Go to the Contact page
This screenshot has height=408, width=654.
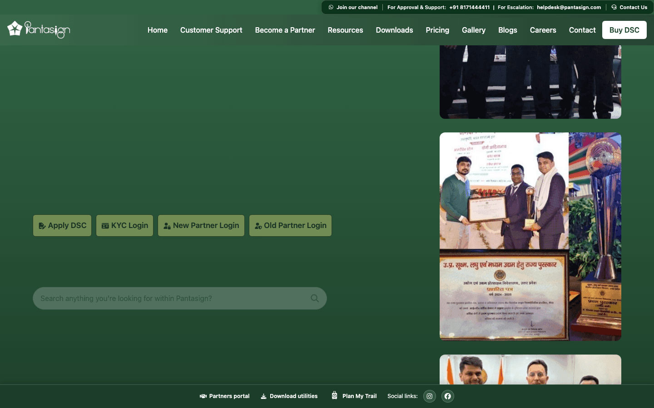(x=582, y=30)
